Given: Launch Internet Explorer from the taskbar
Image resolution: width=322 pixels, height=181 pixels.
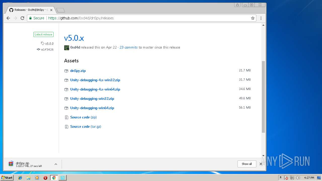Looking at the screenshot, I should tap(20, 178).
